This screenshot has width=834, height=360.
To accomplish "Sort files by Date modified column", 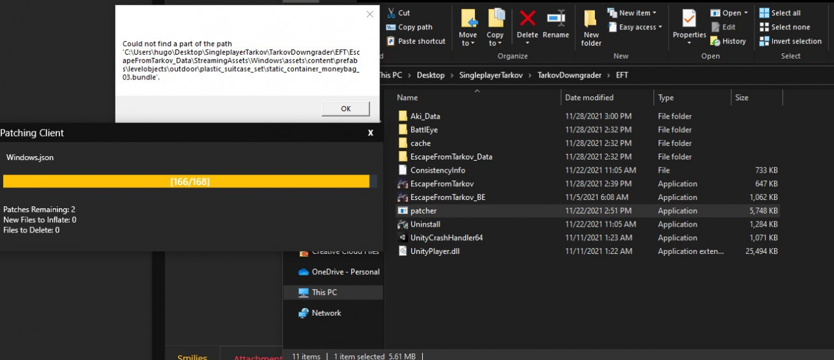I will coord(607,98).
